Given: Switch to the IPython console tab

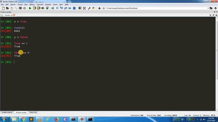Looking at the screenshot, I should 21,113.
